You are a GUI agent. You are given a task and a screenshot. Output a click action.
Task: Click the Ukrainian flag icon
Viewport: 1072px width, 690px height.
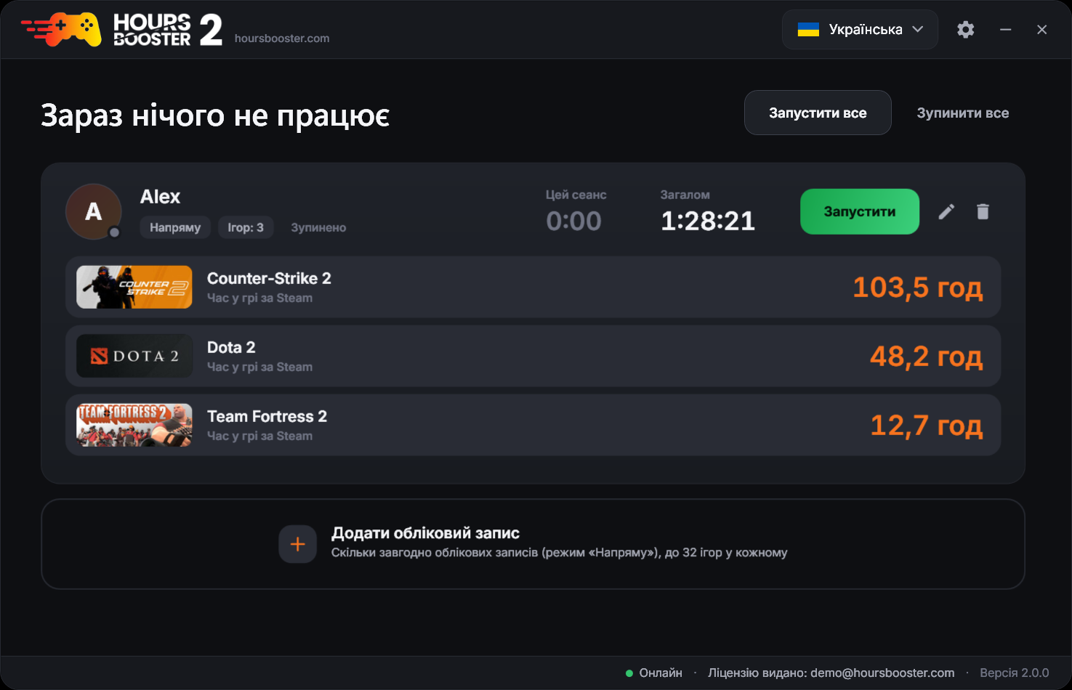point(808,30)
